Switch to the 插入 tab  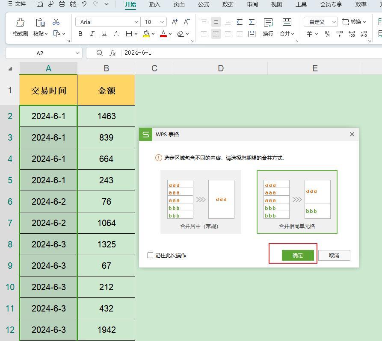tap(155, 4)
